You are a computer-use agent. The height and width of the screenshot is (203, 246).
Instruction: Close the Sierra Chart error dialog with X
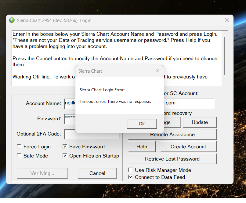point(157,71)
